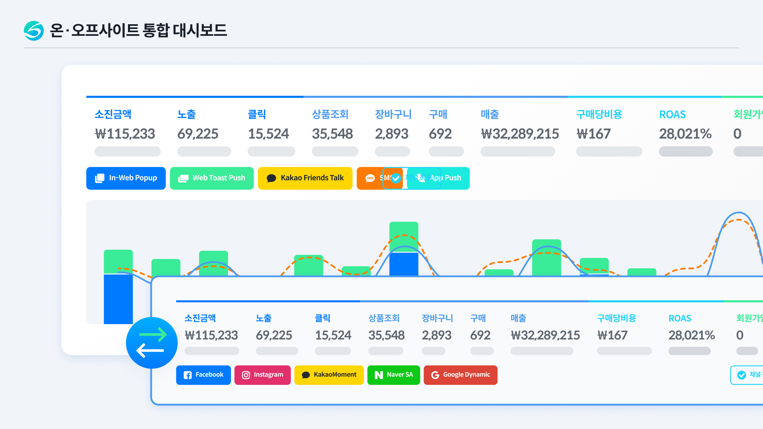Click the gray progress bar under 노출 69,225
The image size is (763, 429).
click(204, 151)
